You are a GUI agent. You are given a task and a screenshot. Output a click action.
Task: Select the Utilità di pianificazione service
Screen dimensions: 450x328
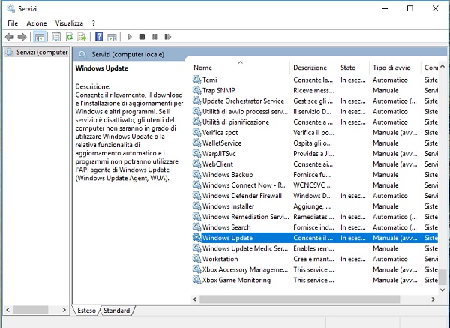coord(315,122)
